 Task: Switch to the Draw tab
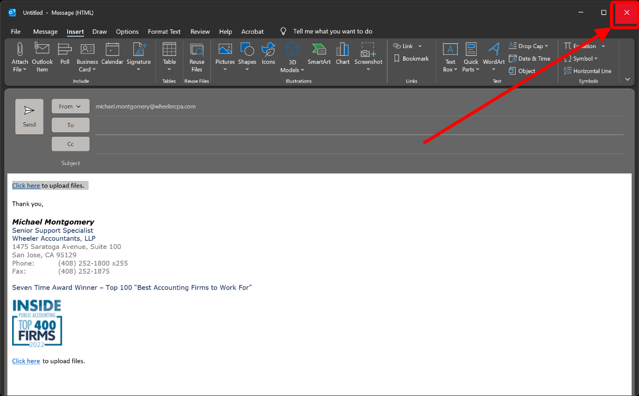pos(100,32)
